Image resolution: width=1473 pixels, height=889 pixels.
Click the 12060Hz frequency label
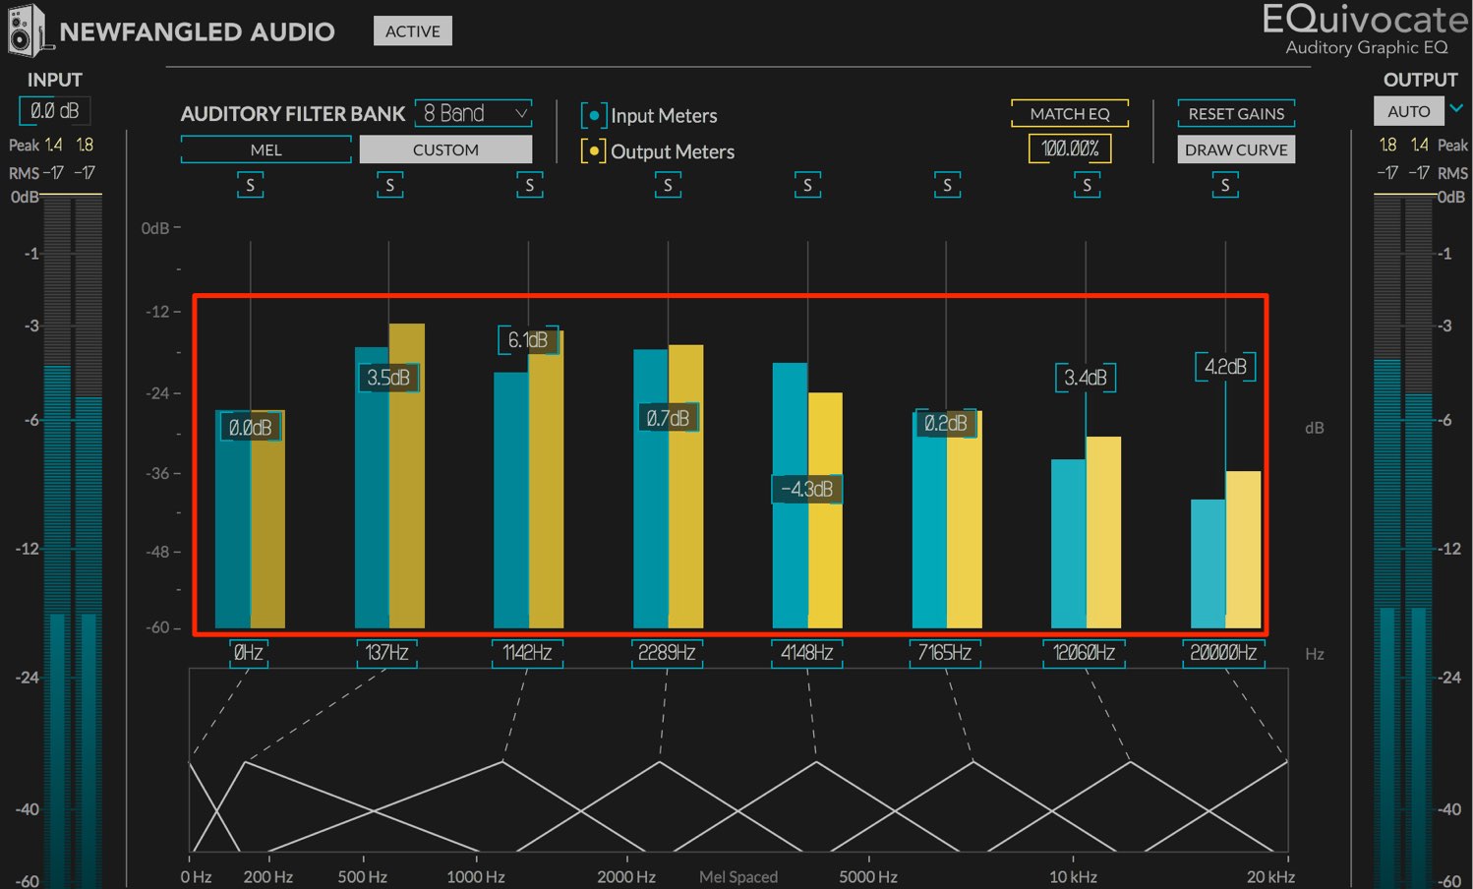pyautogui.click(x=1085, y=653)
